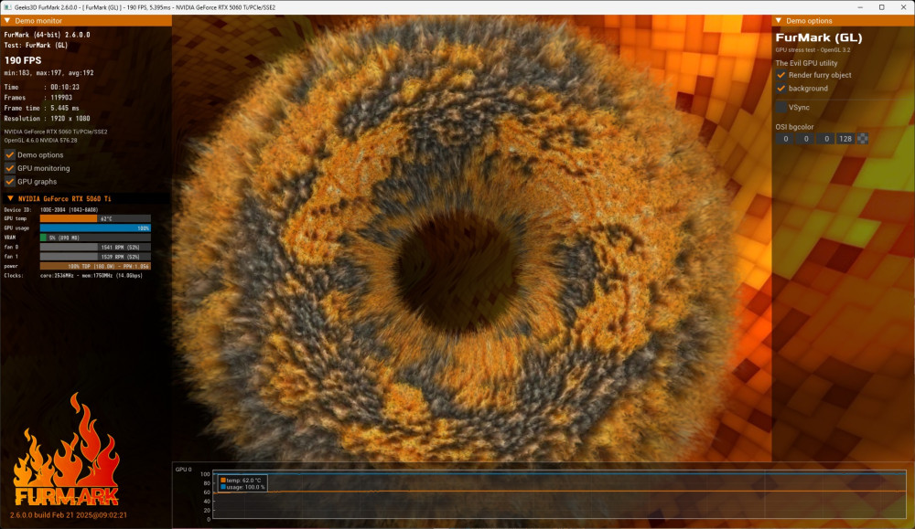915x529 pixels.
Task: Click the window title bar text
Action: 145,7
